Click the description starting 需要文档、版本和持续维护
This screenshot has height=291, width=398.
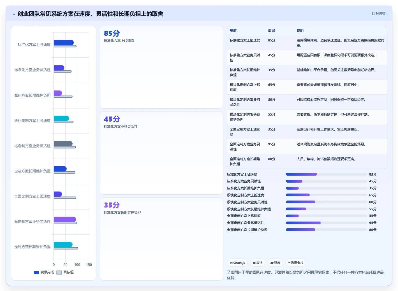(x=333, y=115)
